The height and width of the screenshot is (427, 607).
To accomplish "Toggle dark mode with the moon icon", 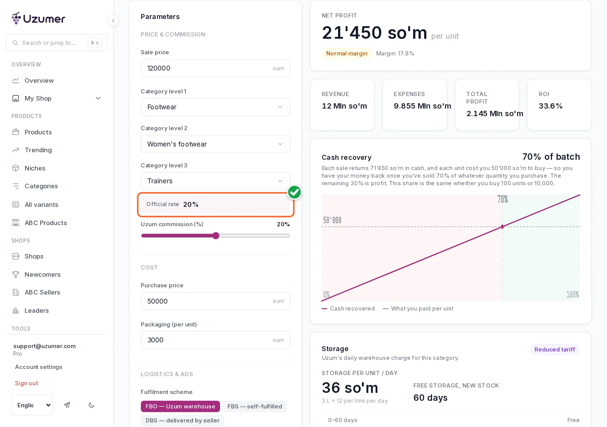I will [91, 405].
